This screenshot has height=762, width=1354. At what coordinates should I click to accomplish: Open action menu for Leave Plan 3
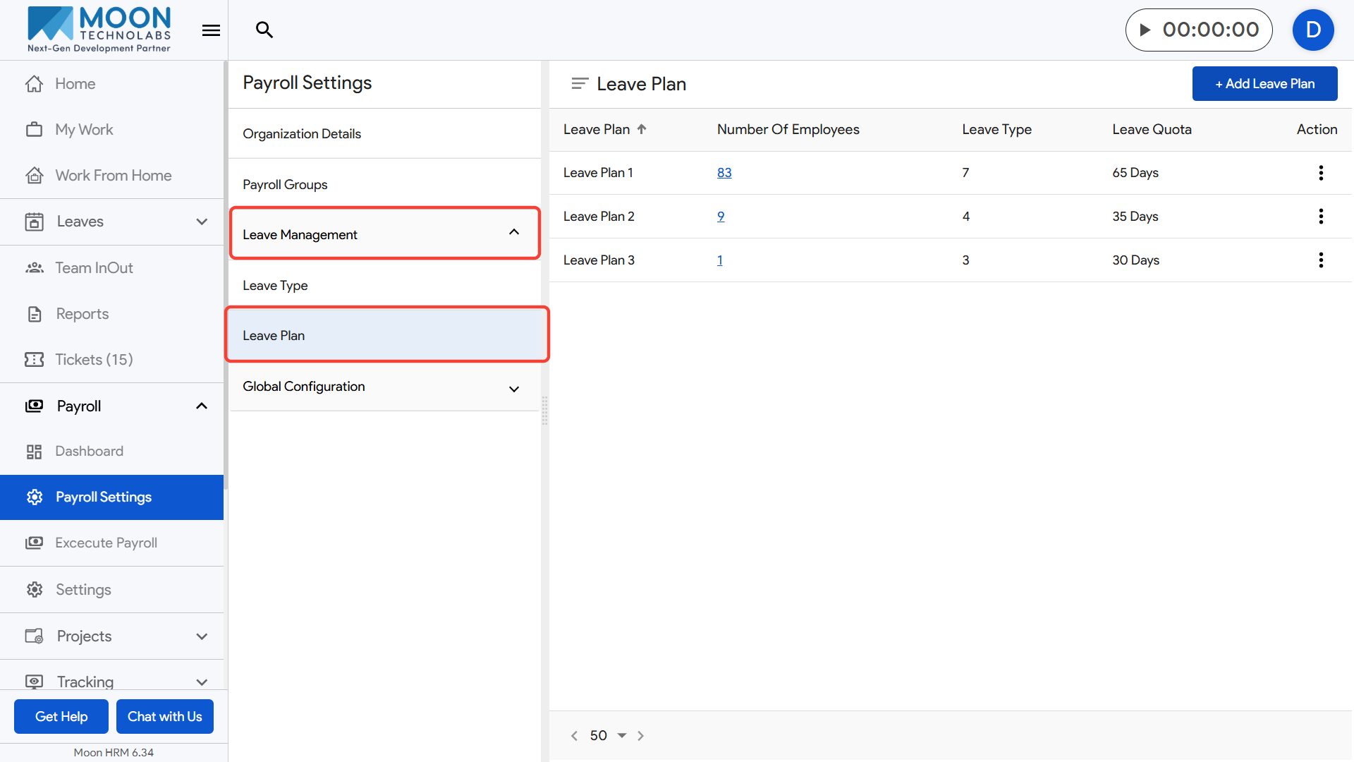1320,260
